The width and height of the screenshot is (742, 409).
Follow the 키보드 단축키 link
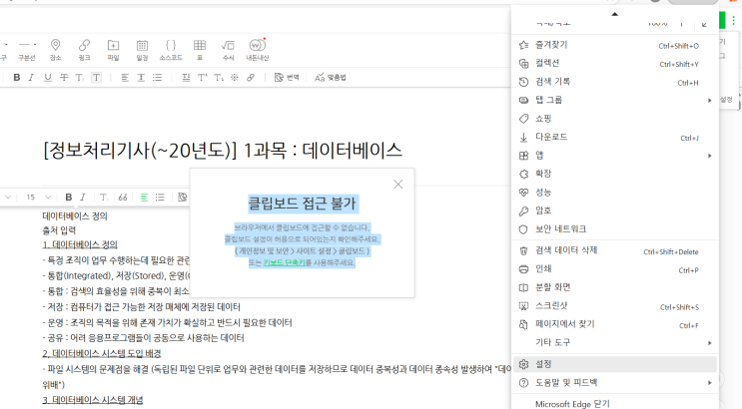pos(284,262)
